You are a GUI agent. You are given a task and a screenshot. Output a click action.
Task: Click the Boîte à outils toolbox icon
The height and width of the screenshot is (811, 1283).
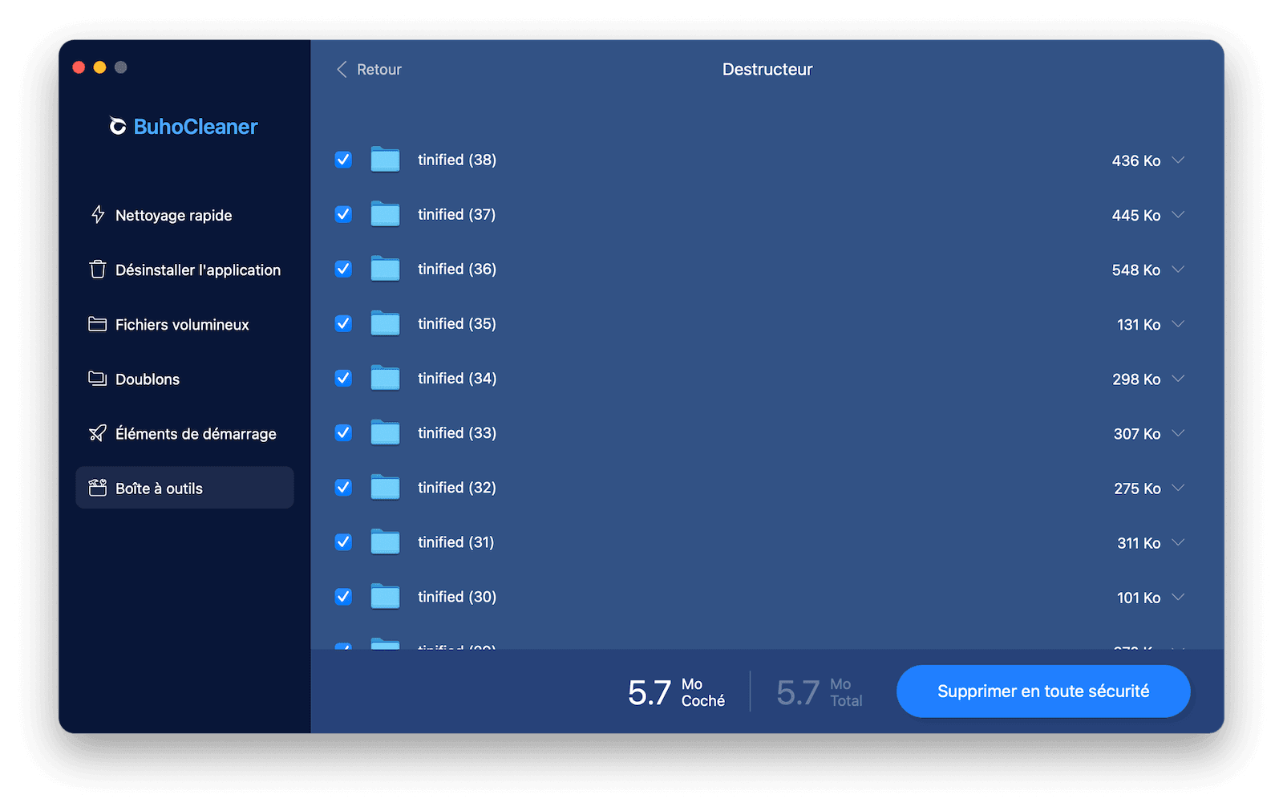[97, 488]
